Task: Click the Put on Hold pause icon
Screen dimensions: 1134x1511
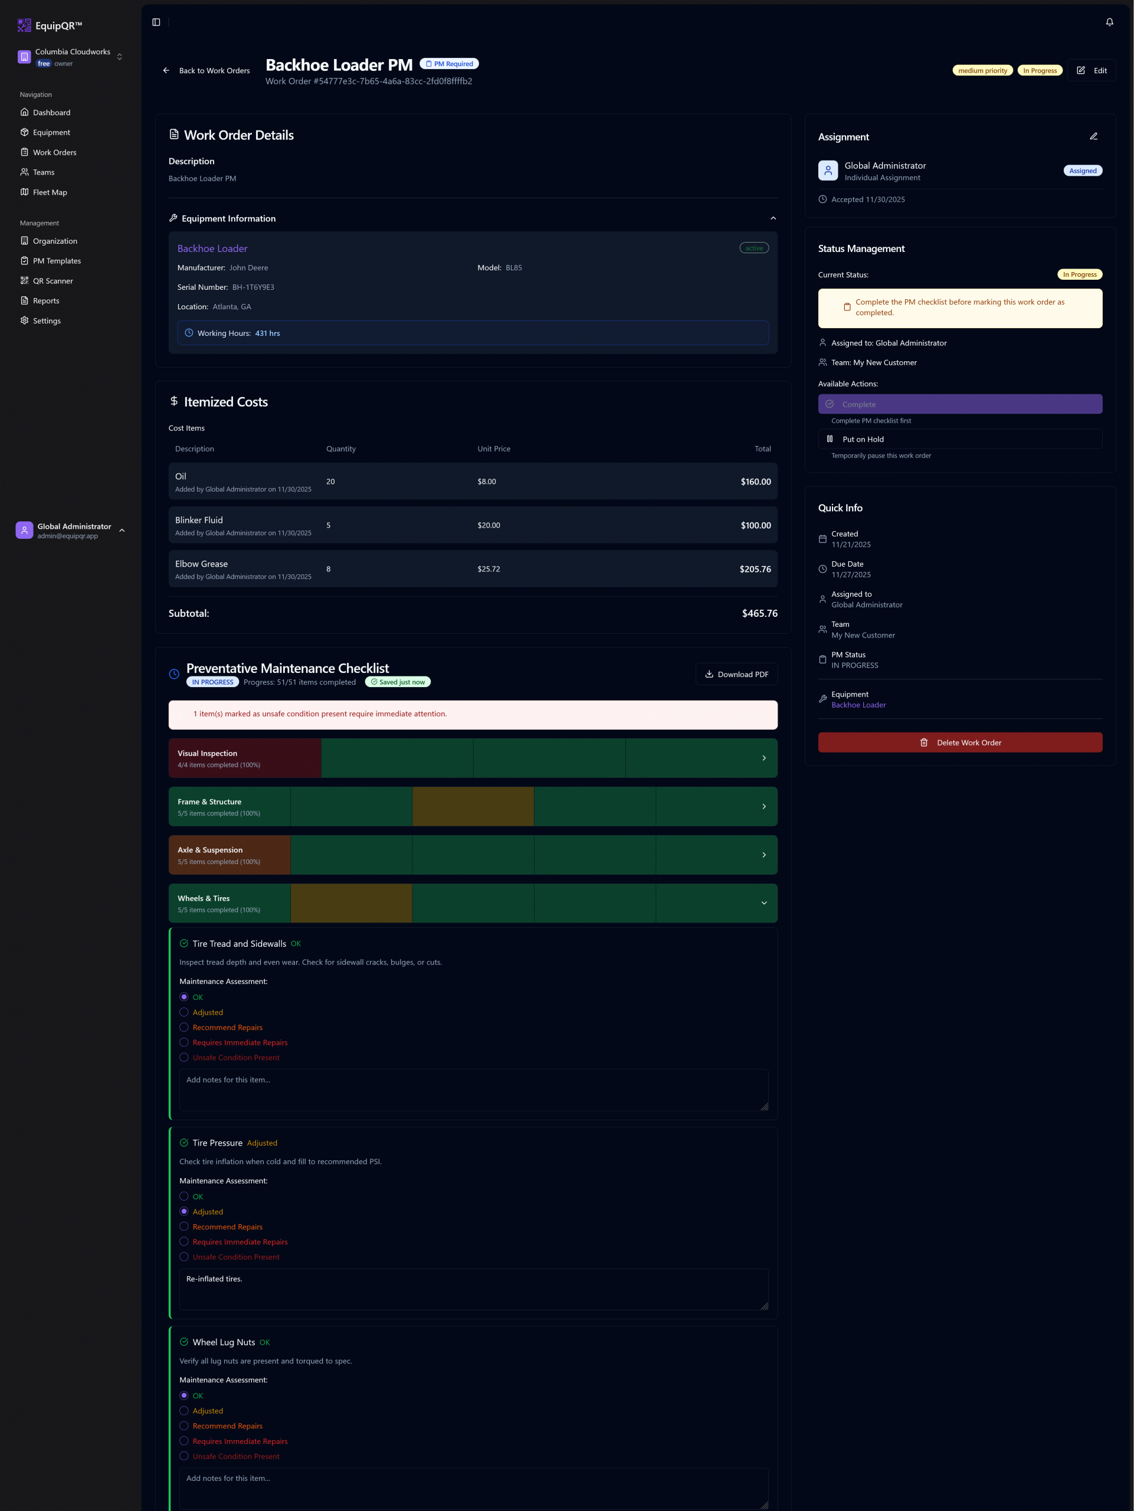Action: coord(830,439)
